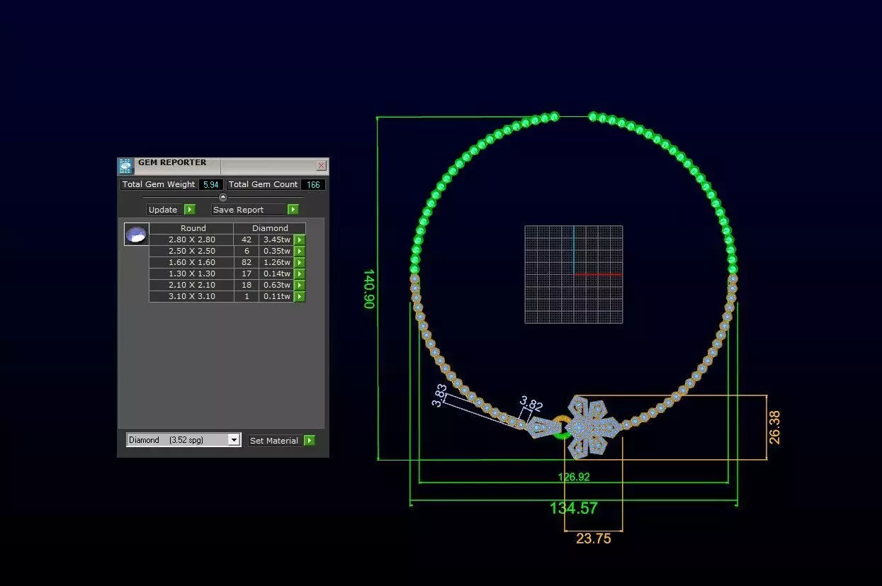Click the Gem Reporter panel title icon
Viewport: 882px width, 586px height.
(x=125, y=167)
